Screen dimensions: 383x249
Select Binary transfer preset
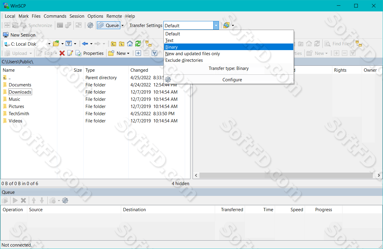(229, 47)
